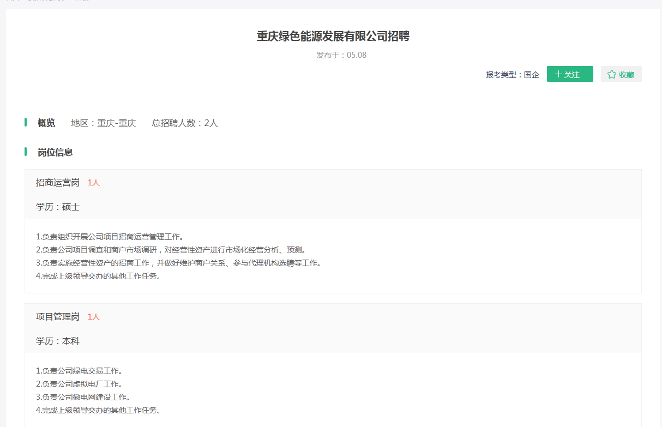
Task: Click line 1.负责公司绿电交易工作
Action: coord(80,371)
